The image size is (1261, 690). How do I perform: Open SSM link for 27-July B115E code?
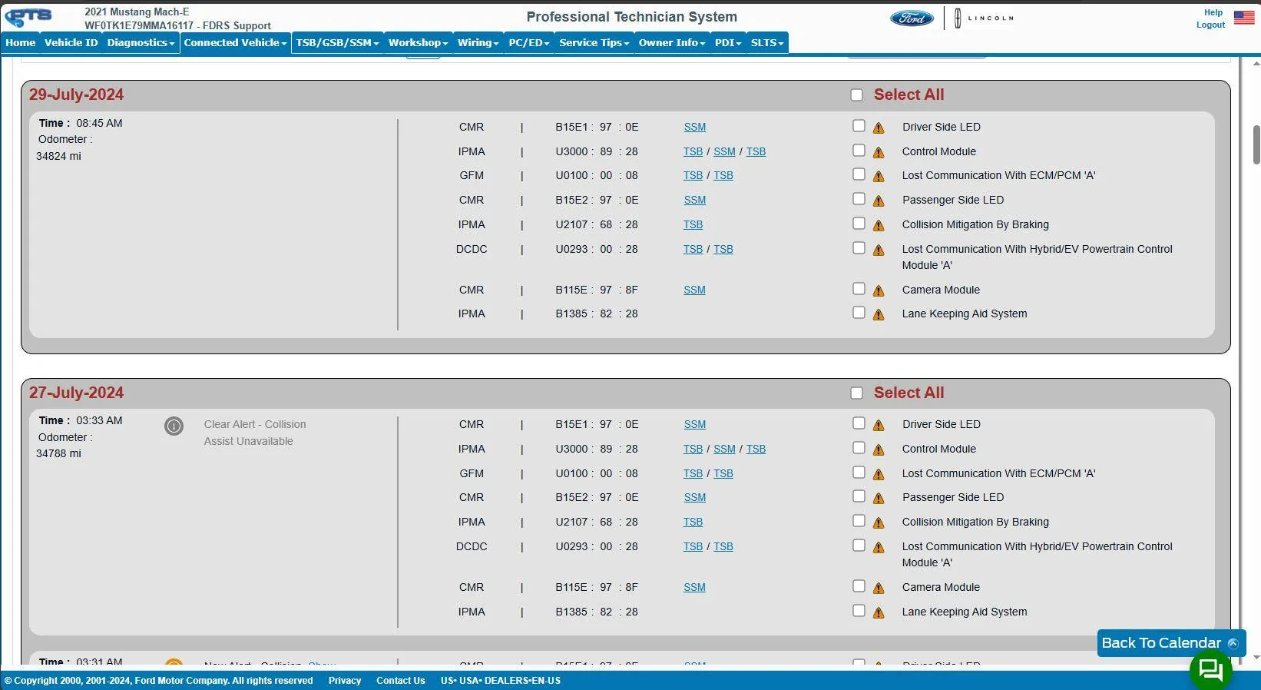694,588
